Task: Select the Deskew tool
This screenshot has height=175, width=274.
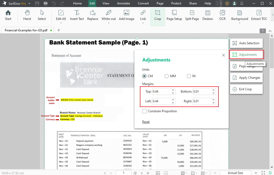Action: (207, 15)
